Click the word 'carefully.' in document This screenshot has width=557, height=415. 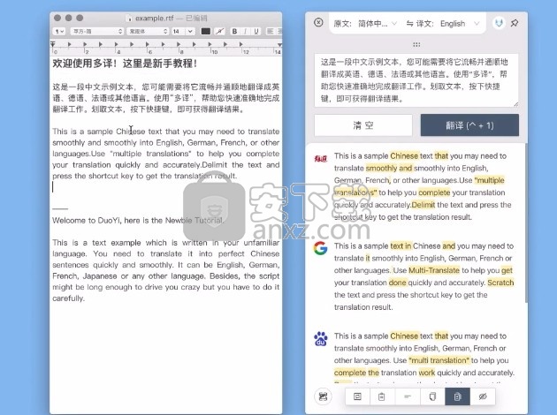click(x=69, y=298)
